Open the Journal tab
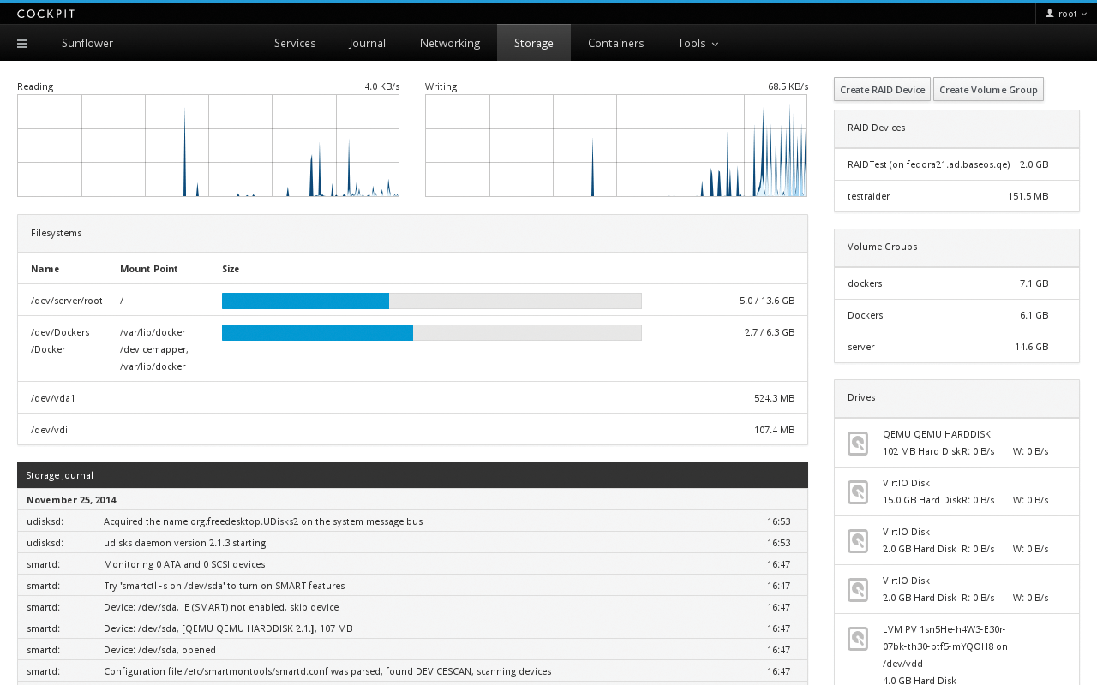The image size is (1097, 685). (x=367, y=43)
